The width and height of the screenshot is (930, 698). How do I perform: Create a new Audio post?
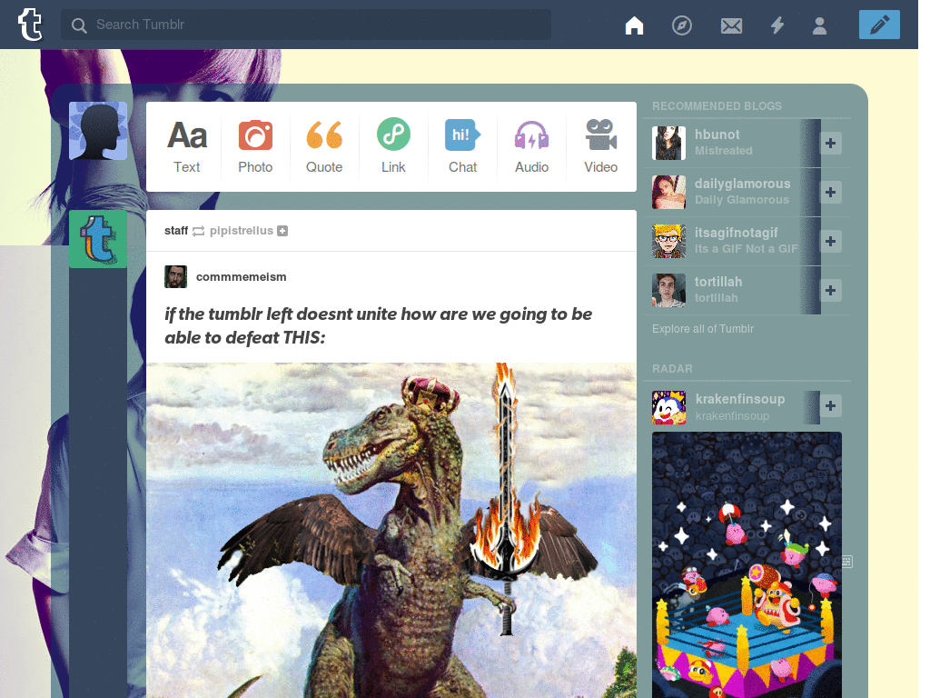tap(531, 146)
